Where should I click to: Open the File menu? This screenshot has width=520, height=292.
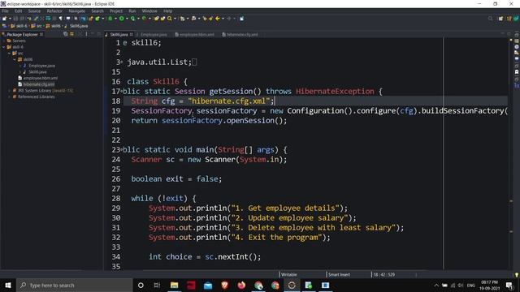(x=6, y=11)
